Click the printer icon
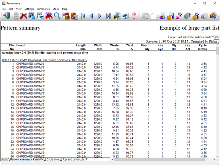 click(126, 16)
